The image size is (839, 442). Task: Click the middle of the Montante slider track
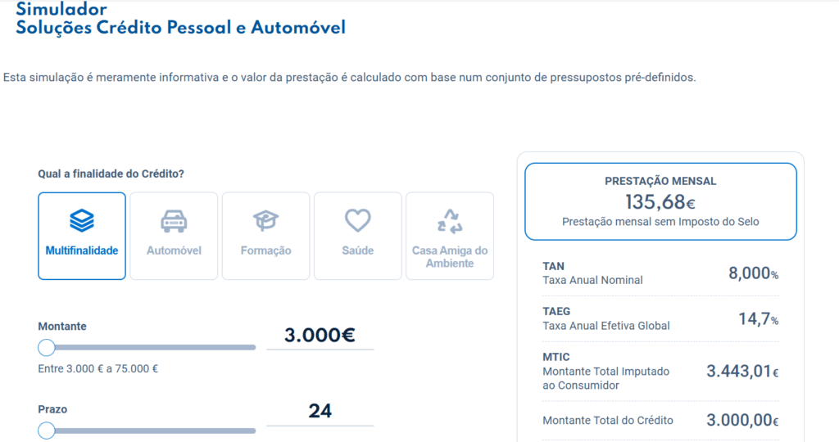152,348
